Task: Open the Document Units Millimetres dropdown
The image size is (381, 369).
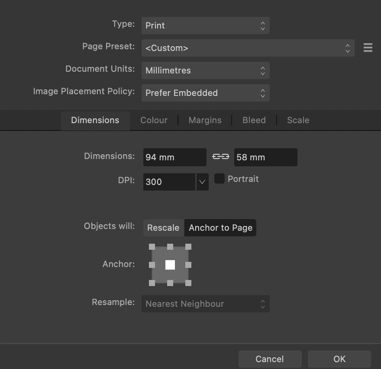Action: [205, 70]
